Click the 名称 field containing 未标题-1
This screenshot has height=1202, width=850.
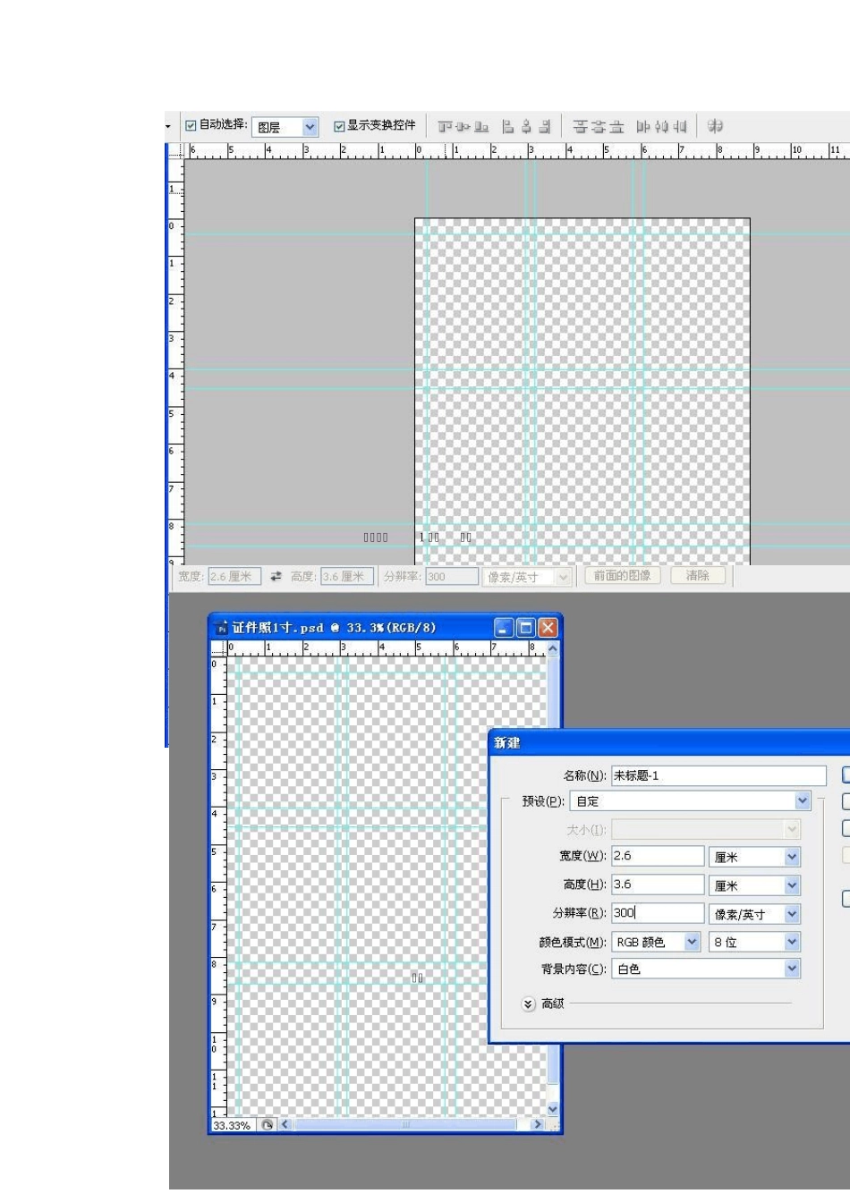(x=718, y=775)
